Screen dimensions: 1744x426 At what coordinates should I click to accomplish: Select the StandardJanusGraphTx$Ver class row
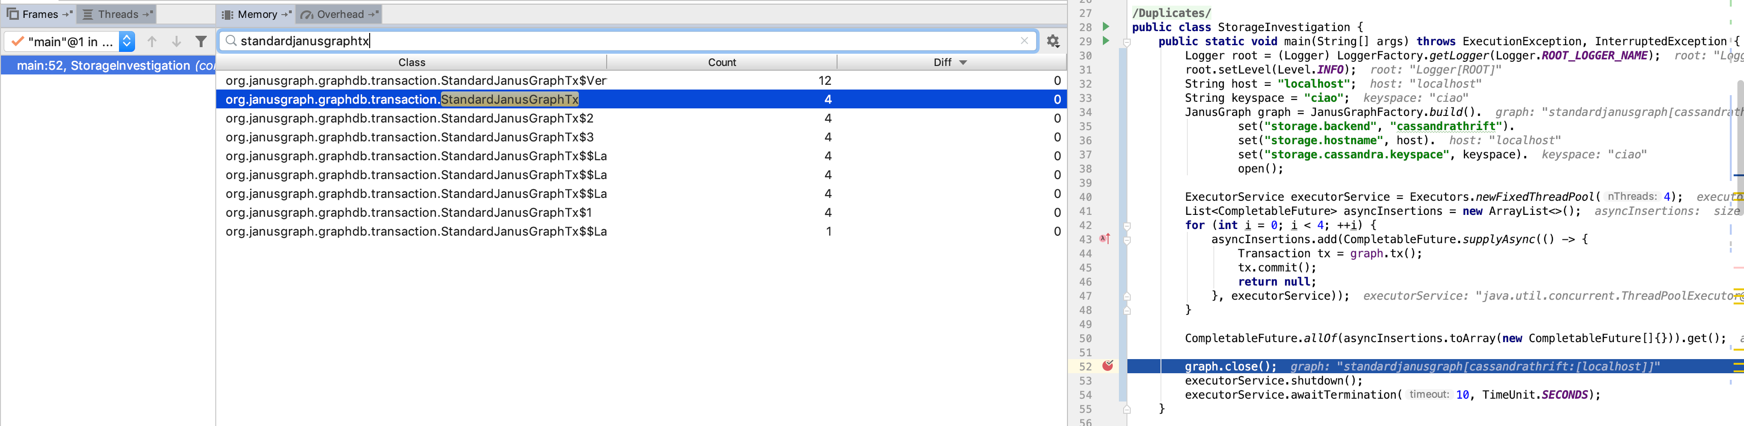tap(641, 81)
